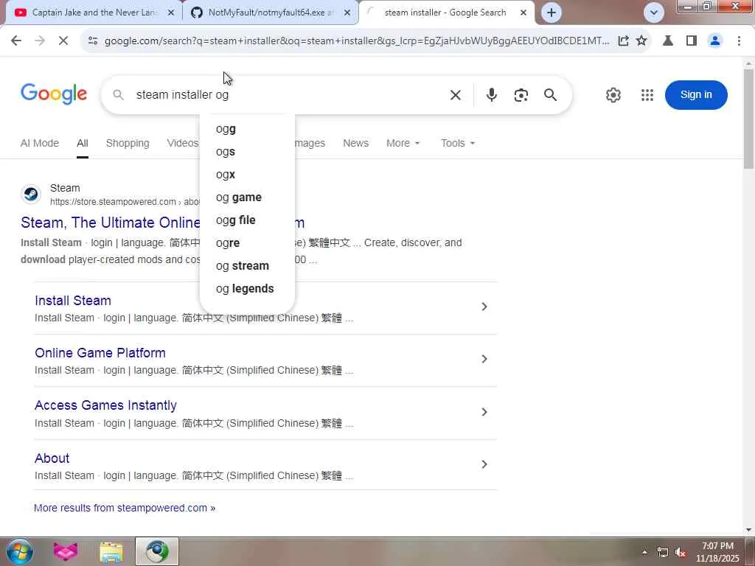Bookmark this page with the star icon
Screen dimensions: 755x566
(641, 41)
